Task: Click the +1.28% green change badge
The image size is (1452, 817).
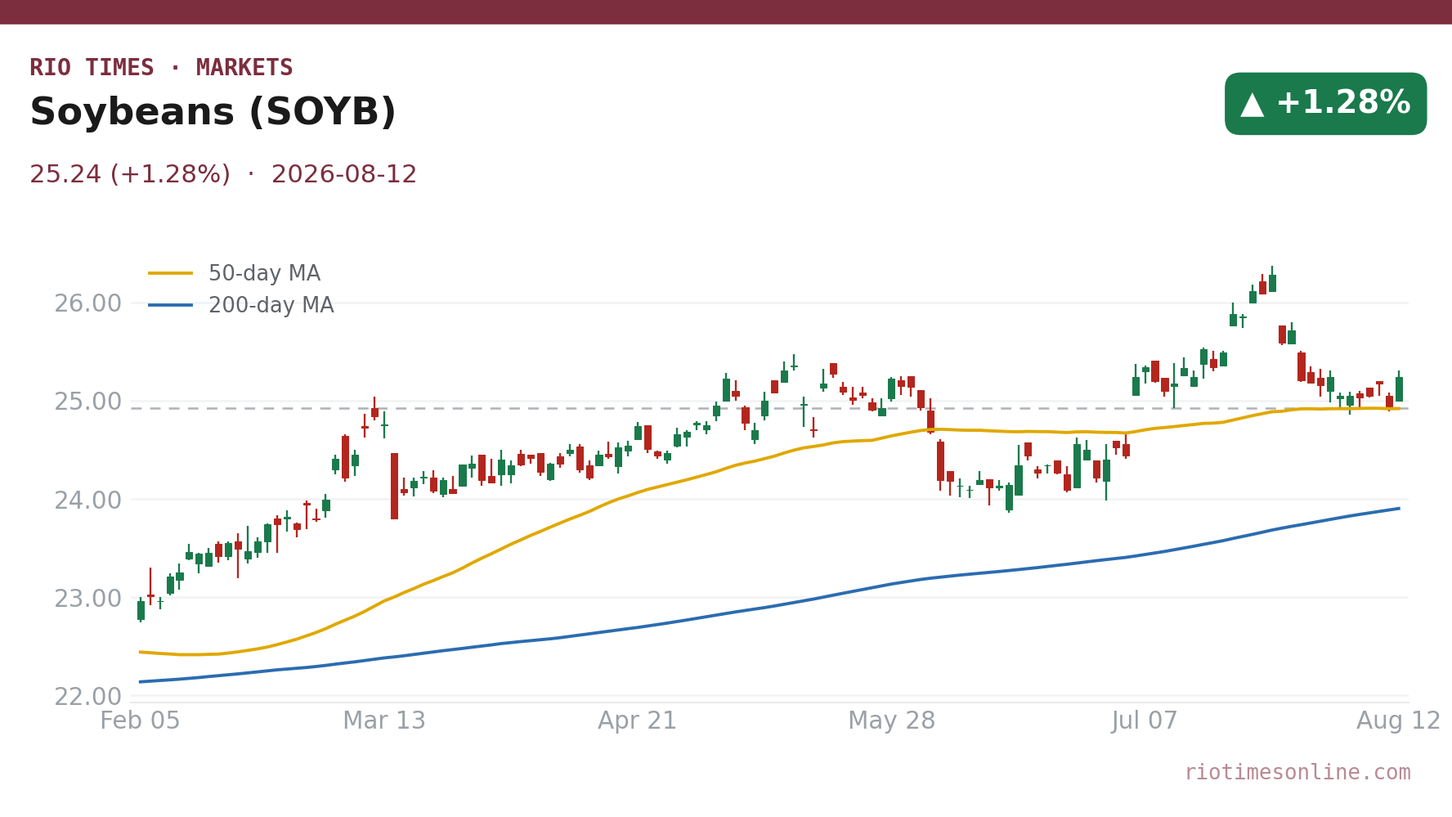Action: [1325, 104]
